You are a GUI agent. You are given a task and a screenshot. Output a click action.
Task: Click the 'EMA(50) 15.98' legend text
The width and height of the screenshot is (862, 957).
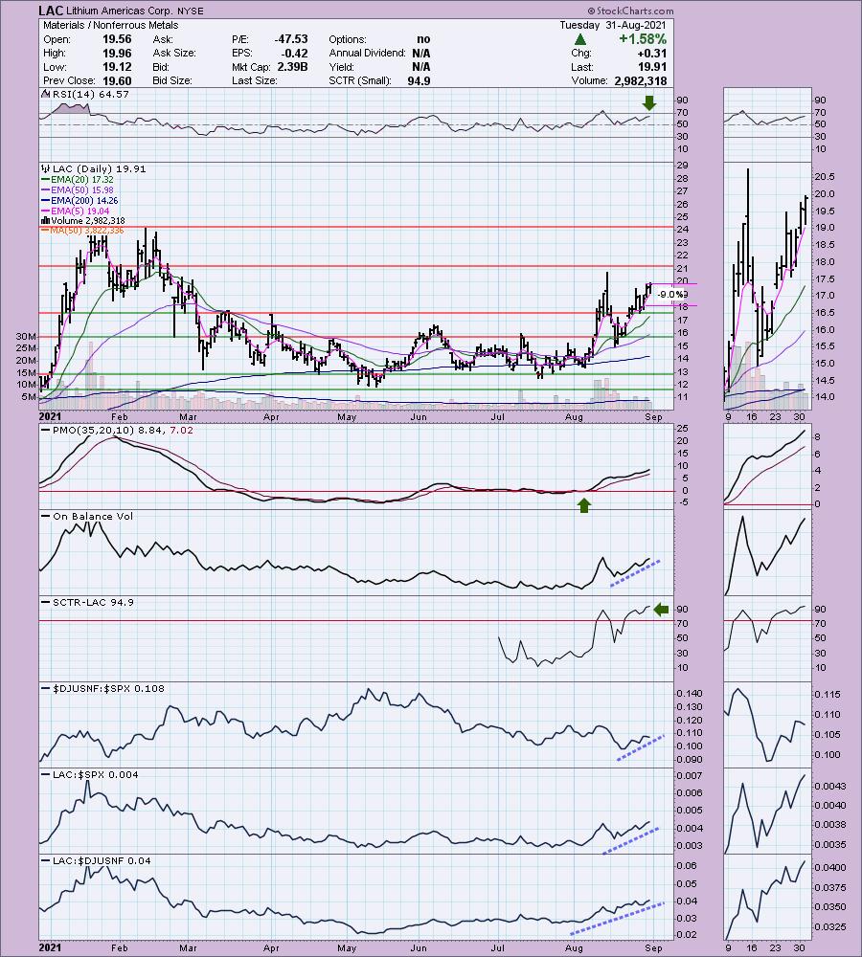coord(81,189)
